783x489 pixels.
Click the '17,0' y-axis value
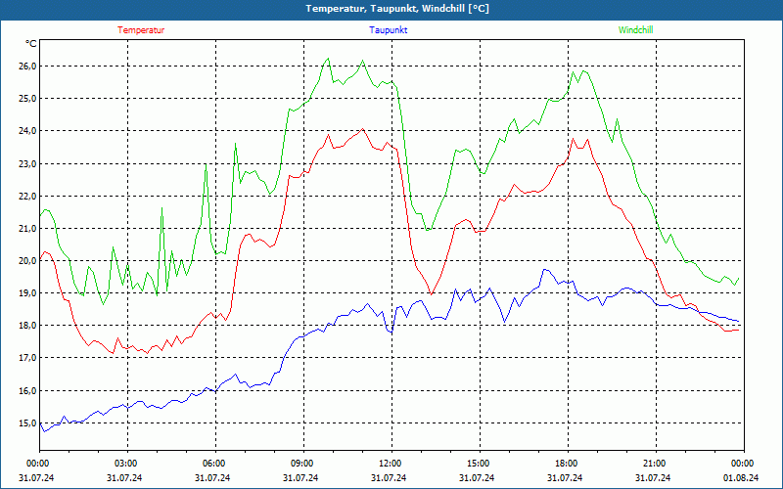(27, 358)
